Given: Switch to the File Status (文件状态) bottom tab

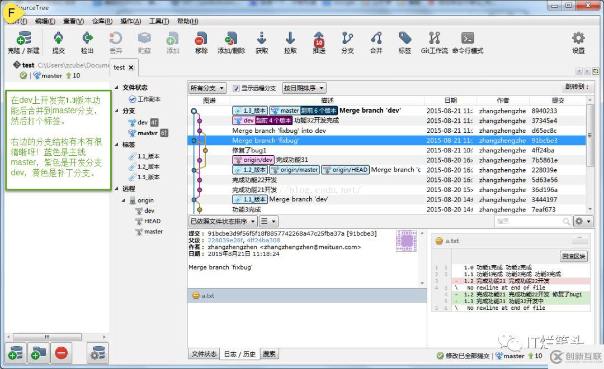Looking at the screenshot, I should point(204,354).
